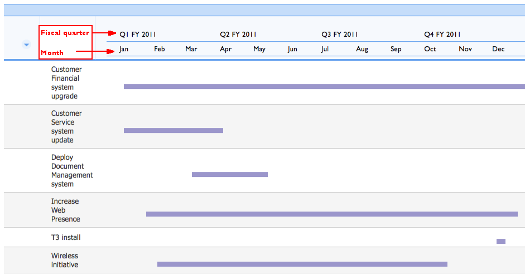The width and height of the screenshot is (525, 275).
Task: Open the blue dropdown arrow in header
Action: point(26,45)
